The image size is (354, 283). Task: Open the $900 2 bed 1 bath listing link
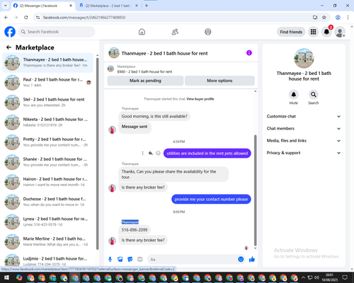[x=144, y=71]
